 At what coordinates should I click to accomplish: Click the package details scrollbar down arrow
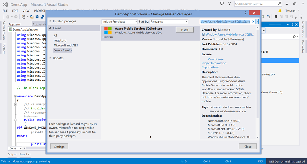(258, 138)
